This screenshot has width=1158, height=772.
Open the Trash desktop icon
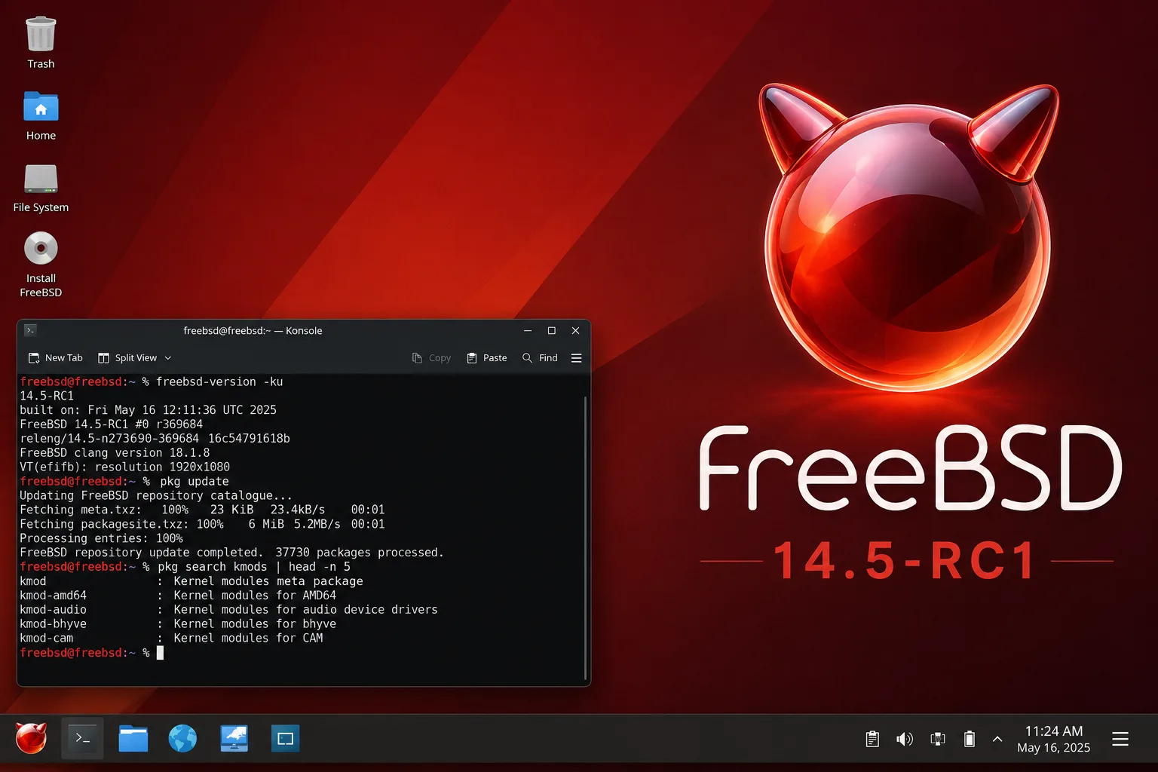41,43
